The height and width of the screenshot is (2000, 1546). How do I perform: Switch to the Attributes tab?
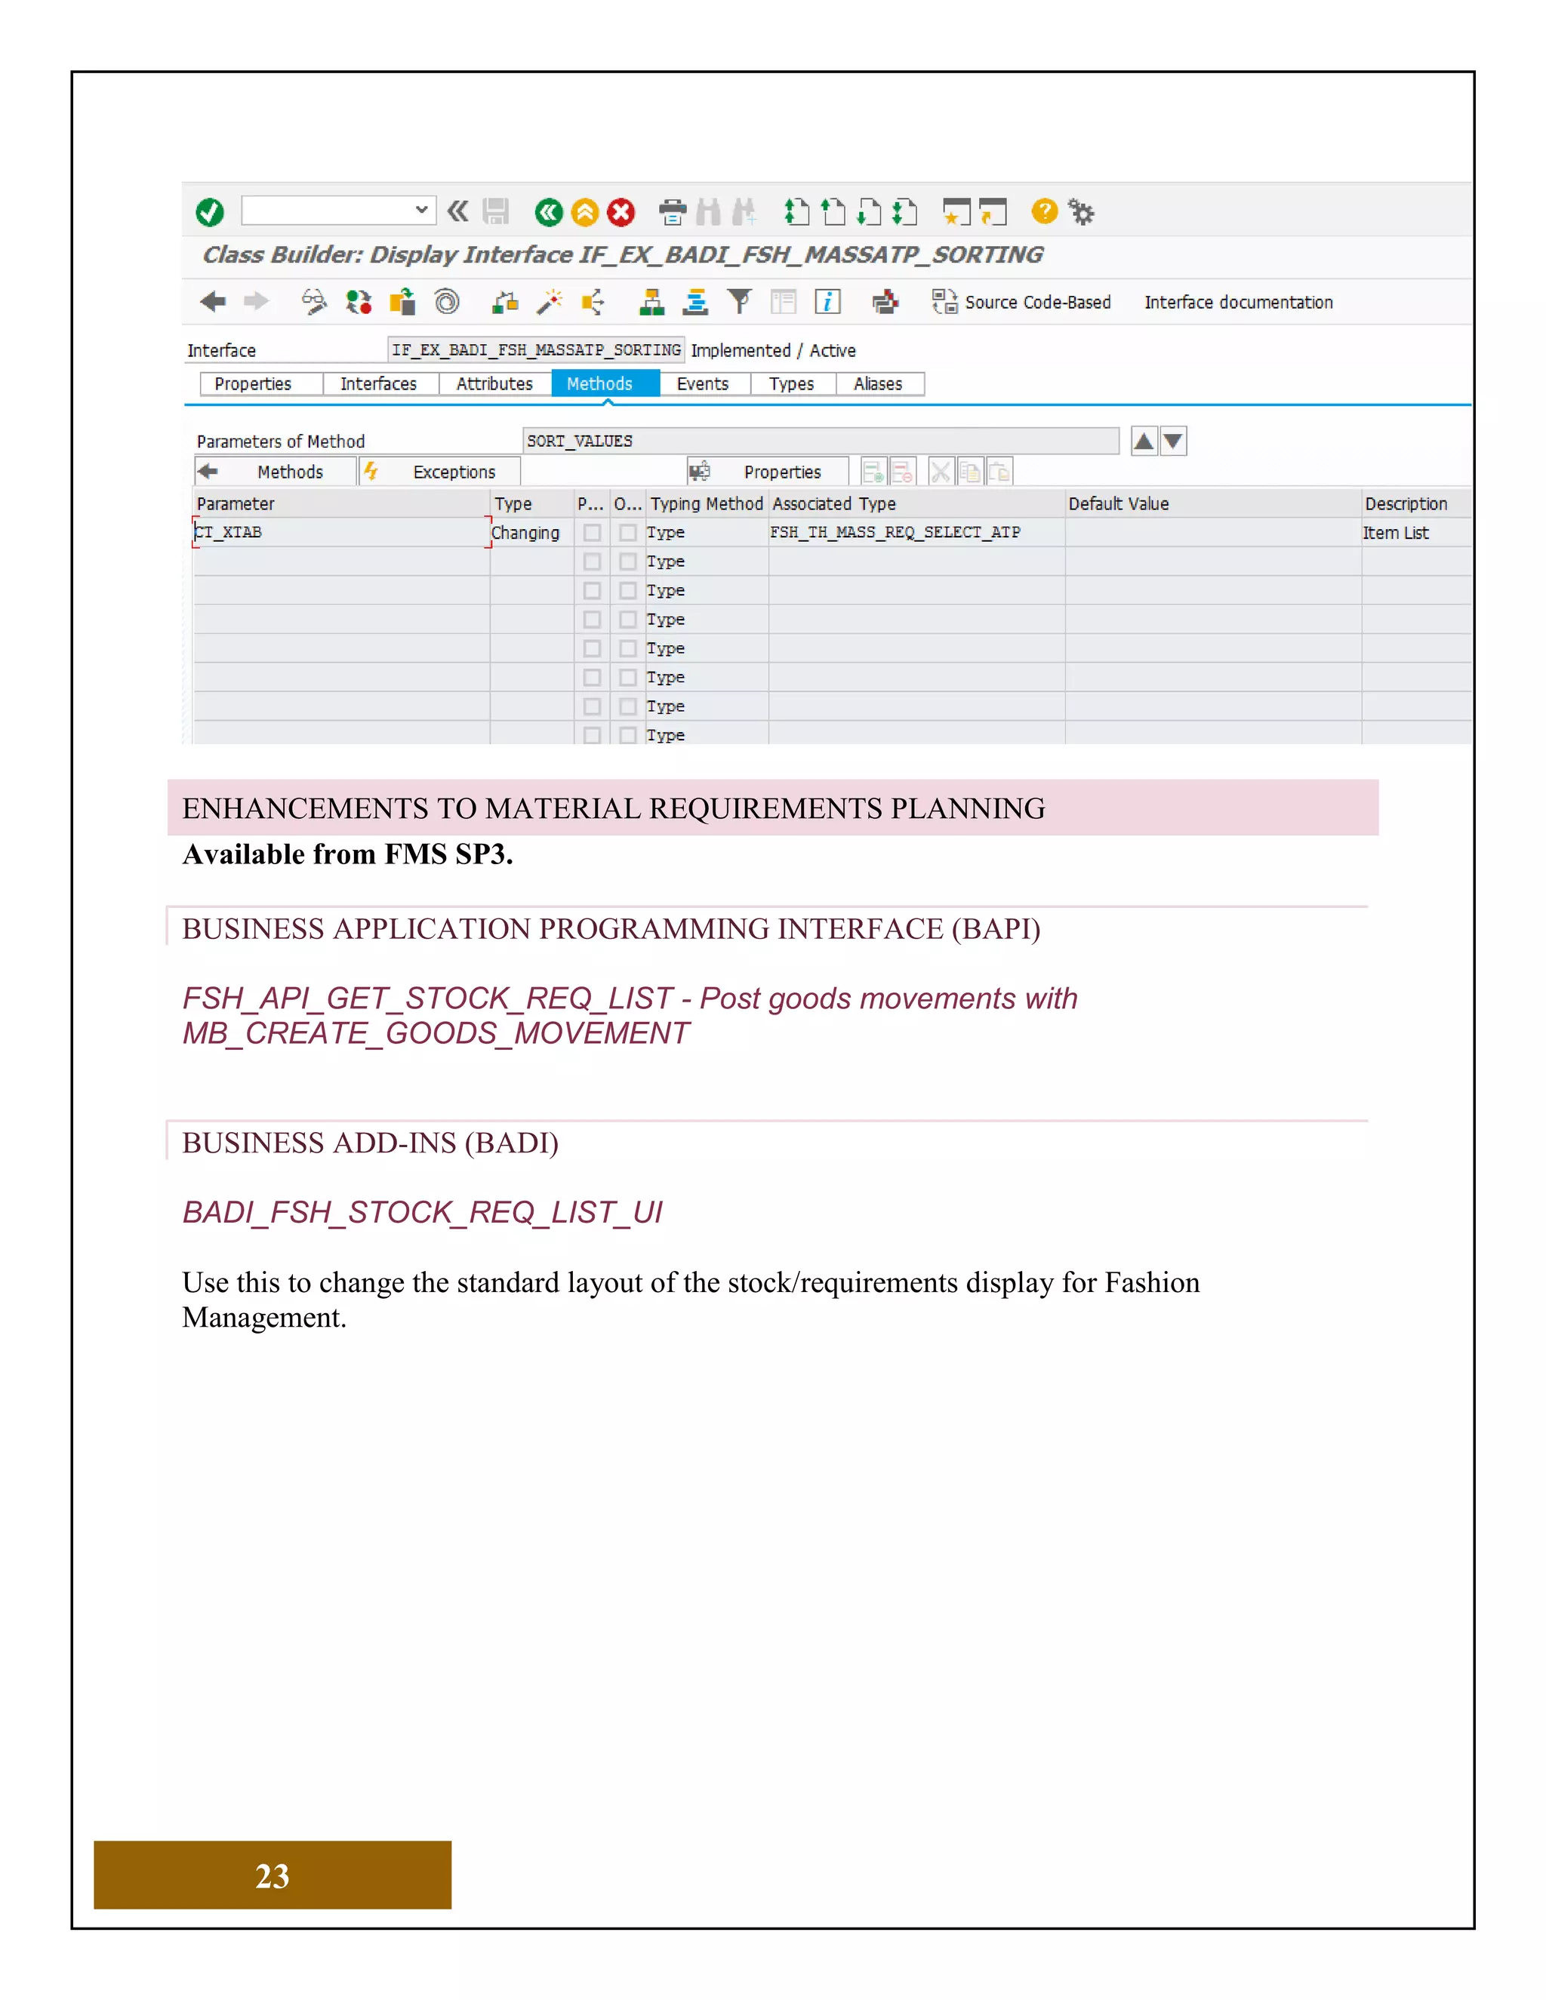pyautogui.click(x=494, y=383)
